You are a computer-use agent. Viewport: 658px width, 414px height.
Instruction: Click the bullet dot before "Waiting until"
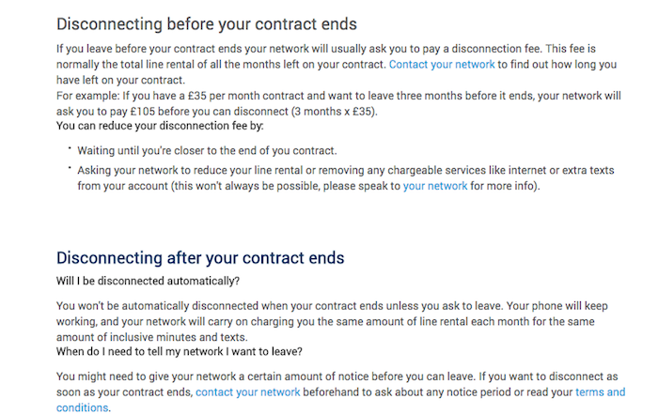tap(70, 148)
